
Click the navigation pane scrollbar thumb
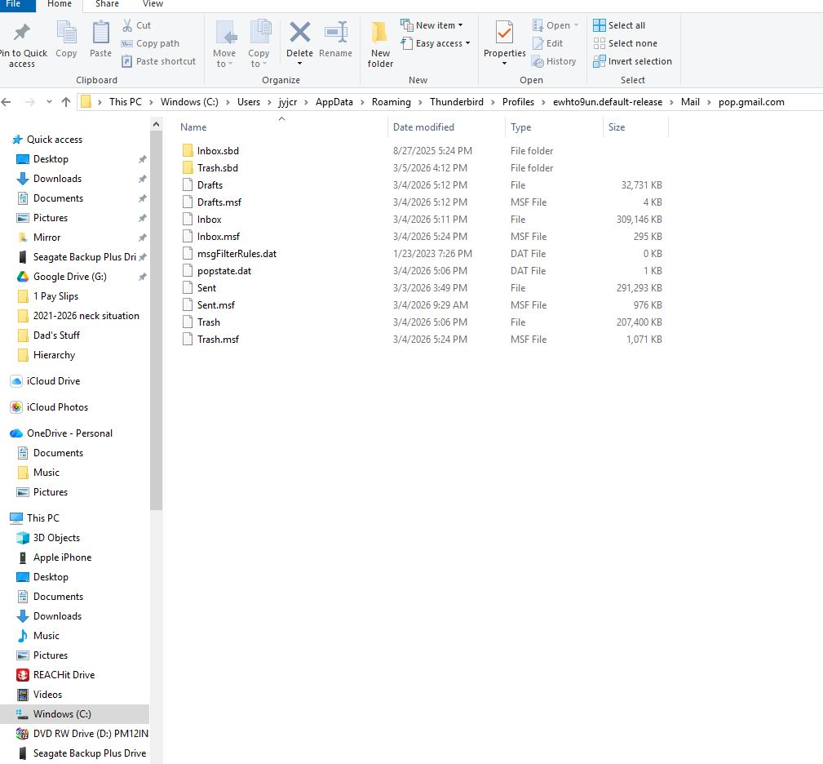coord(156,320)
